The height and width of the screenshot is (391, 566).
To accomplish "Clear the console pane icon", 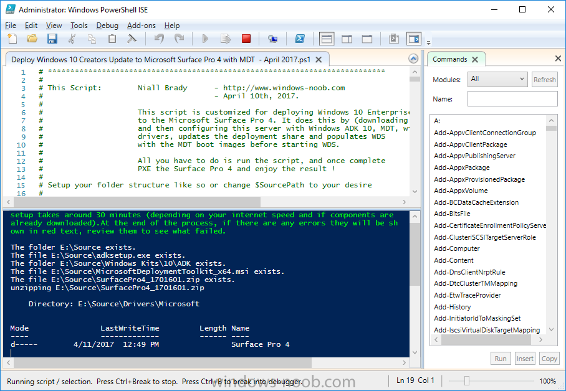I will coord(132,39).
